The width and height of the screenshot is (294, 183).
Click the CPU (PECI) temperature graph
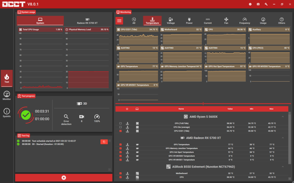pos(269,55)
